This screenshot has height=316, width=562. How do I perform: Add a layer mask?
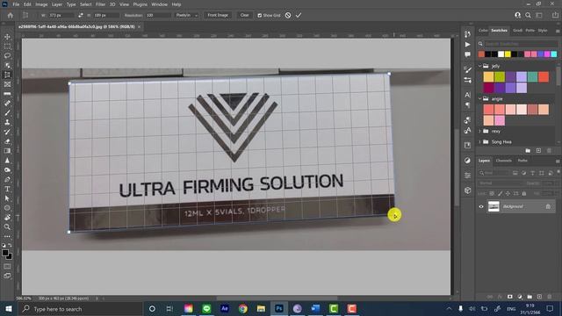tap(509, 297)
